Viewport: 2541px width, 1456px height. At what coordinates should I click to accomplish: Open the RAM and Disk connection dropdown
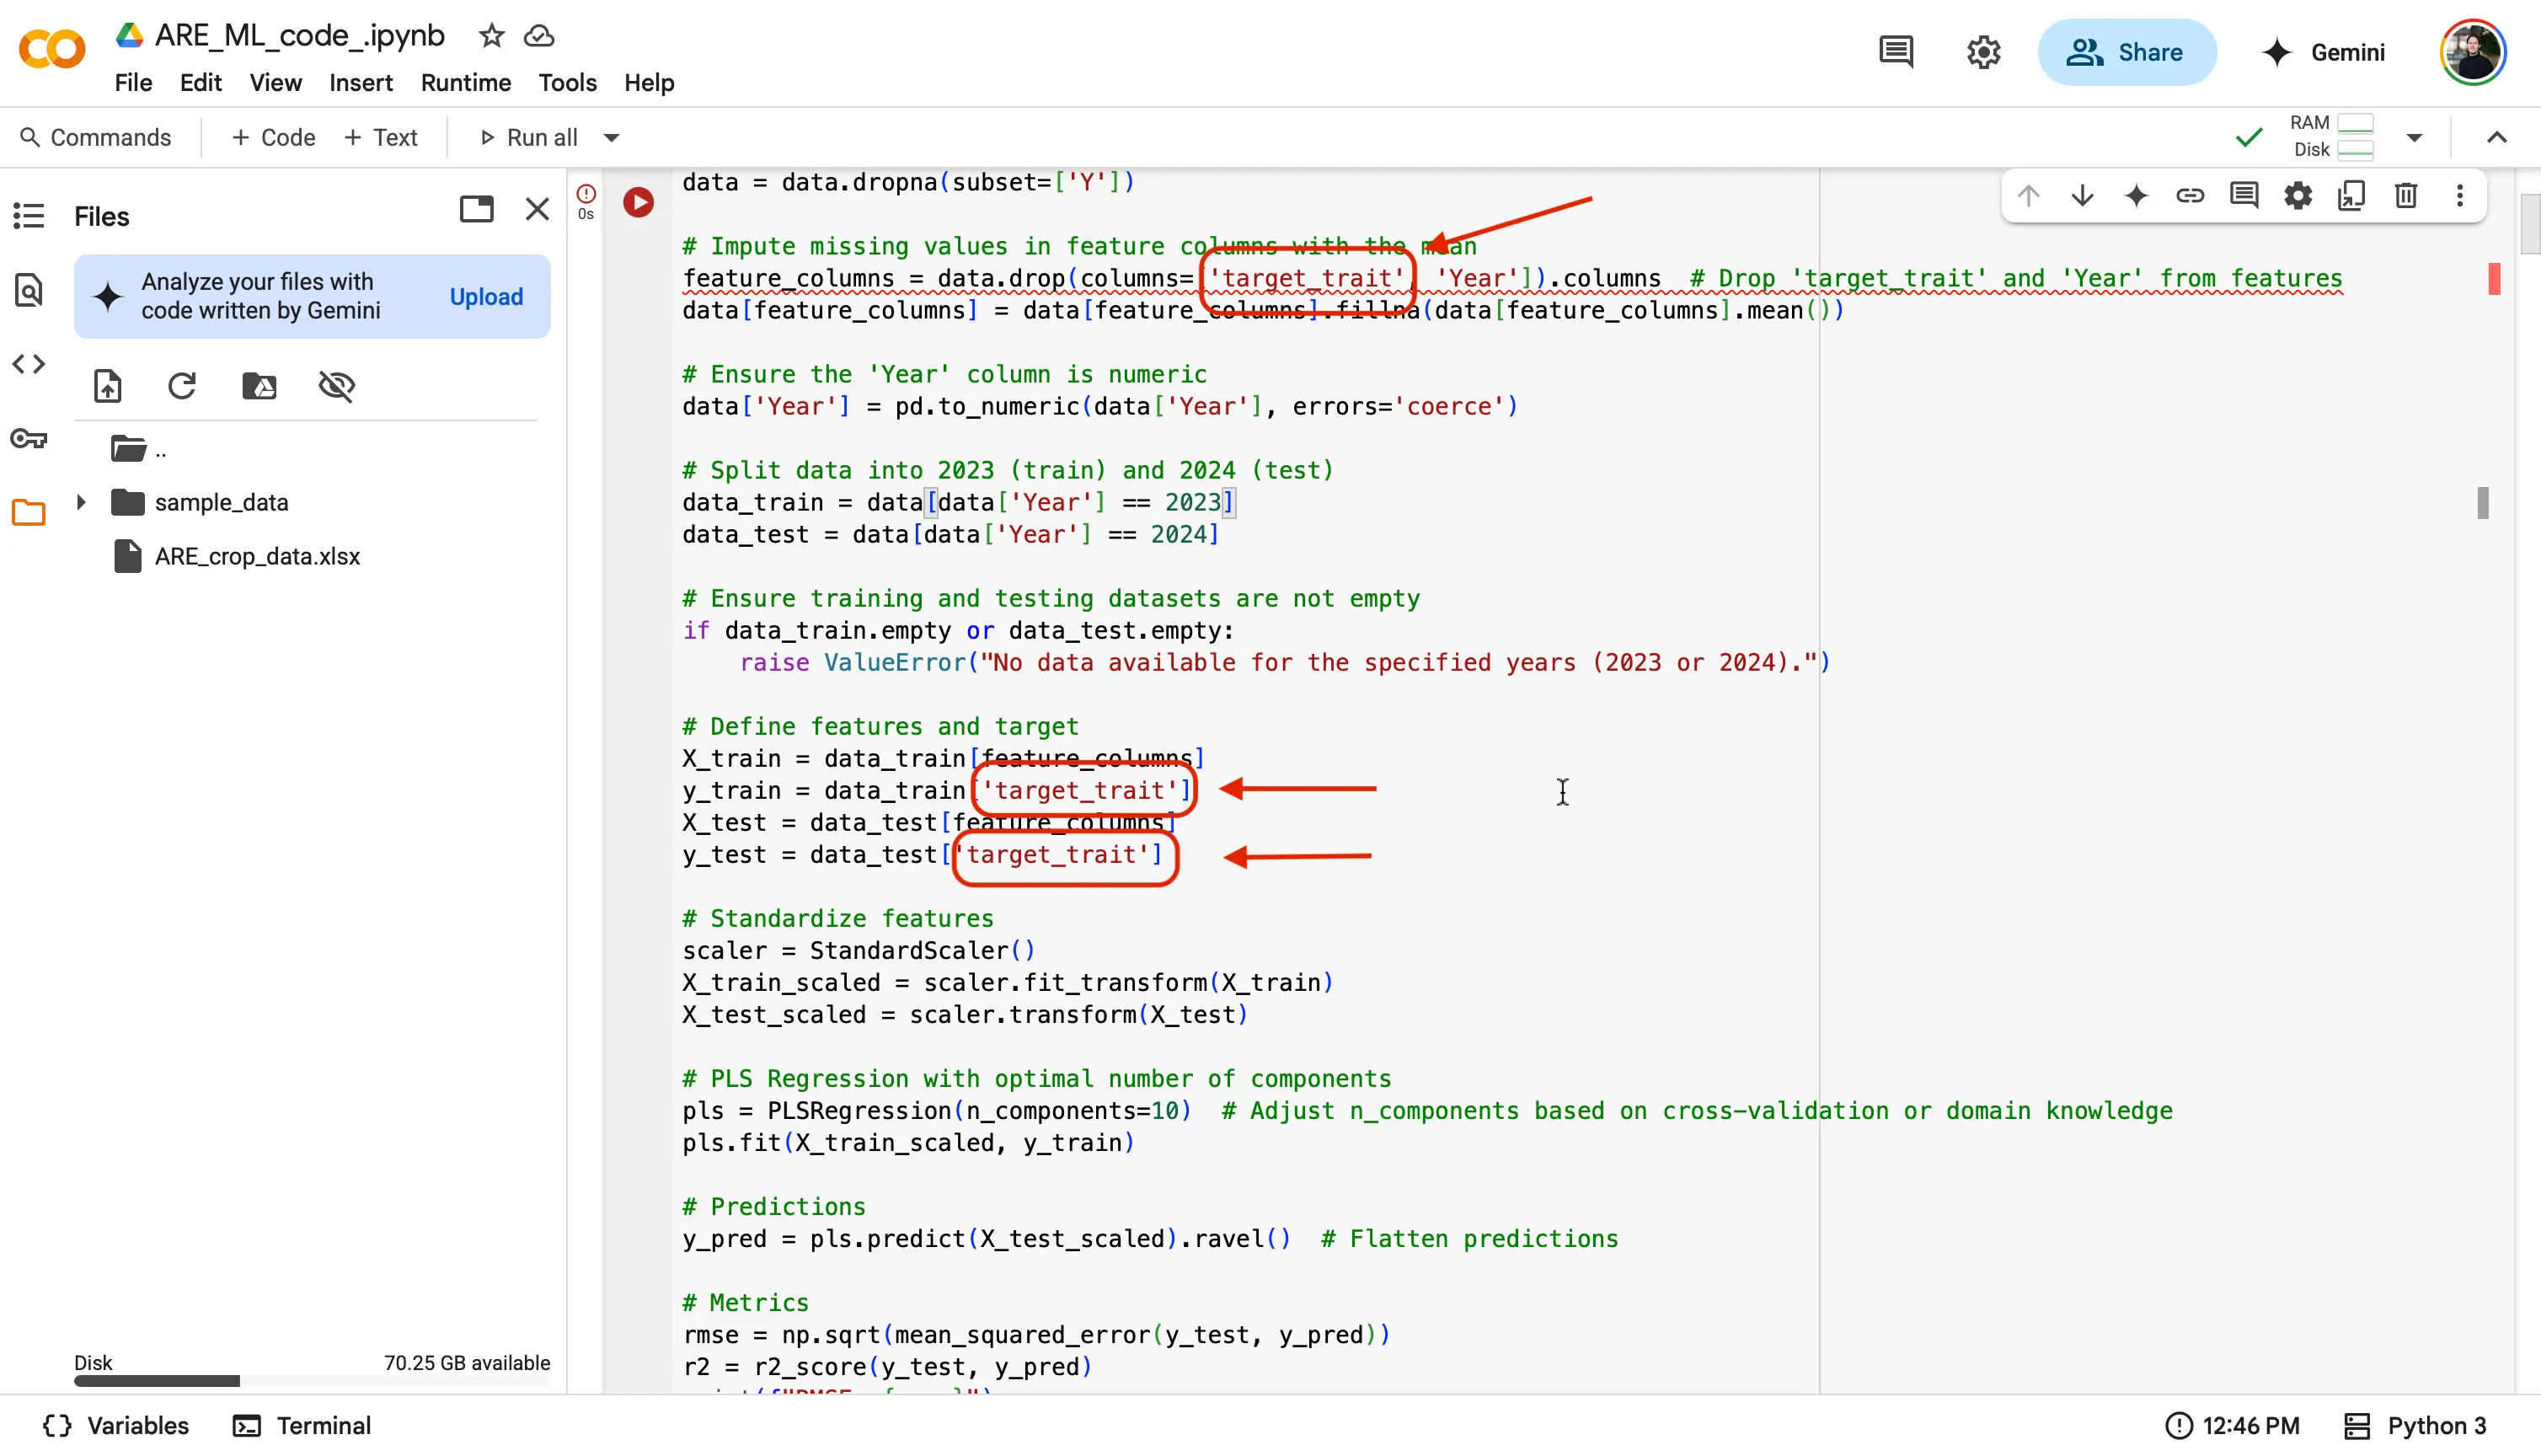2414,138
